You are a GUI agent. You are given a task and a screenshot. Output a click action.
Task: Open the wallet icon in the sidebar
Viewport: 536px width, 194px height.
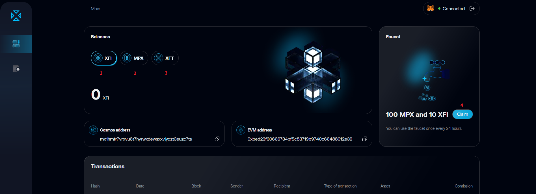pyautogui.click(x=16, y=69)
